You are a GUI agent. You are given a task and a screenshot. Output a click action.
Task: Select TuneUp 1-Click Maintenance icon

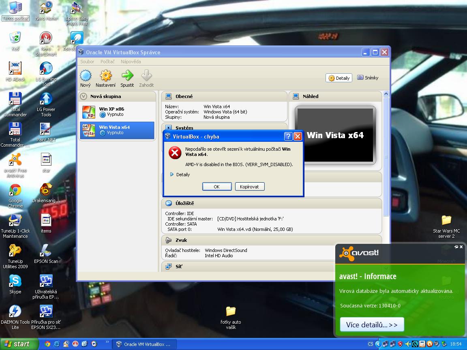(x=15, y=226)
